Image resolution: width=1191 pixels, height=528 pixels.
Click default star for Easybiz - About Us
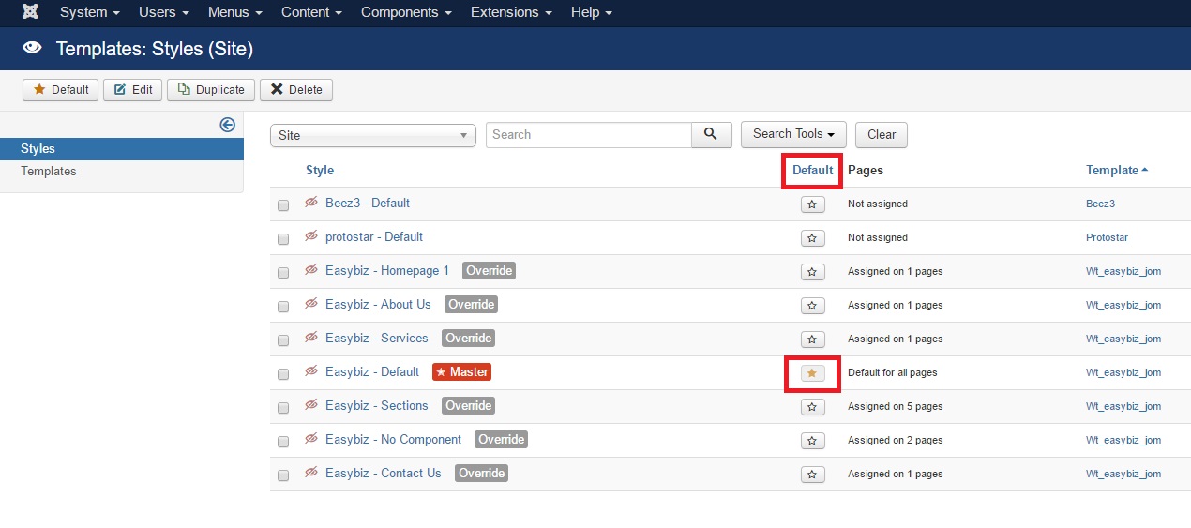(813, 305)
